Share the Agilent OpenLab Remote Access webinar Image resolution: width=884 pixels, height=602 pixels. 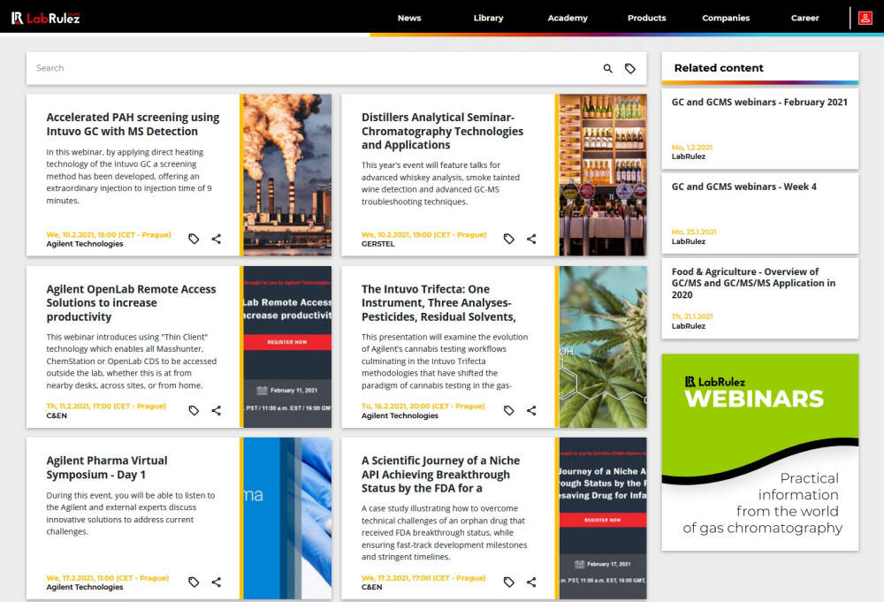pyautogui.click(x=217, y=410)
